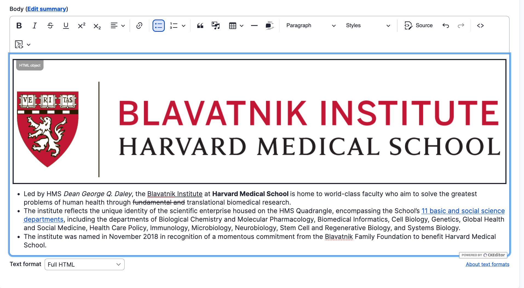Click the text alignment icon
The height and width of the screenshot is (288, 524).
[114, 26]
